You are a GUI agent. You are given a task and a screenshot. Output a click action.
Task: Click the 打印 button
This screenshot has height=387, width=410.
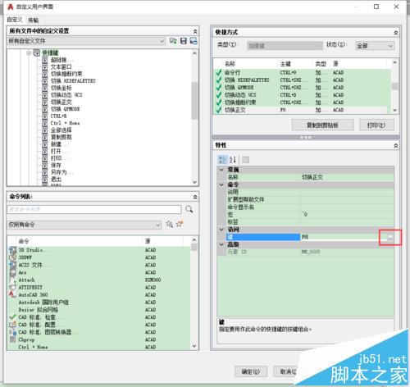[x=376, y=125]
